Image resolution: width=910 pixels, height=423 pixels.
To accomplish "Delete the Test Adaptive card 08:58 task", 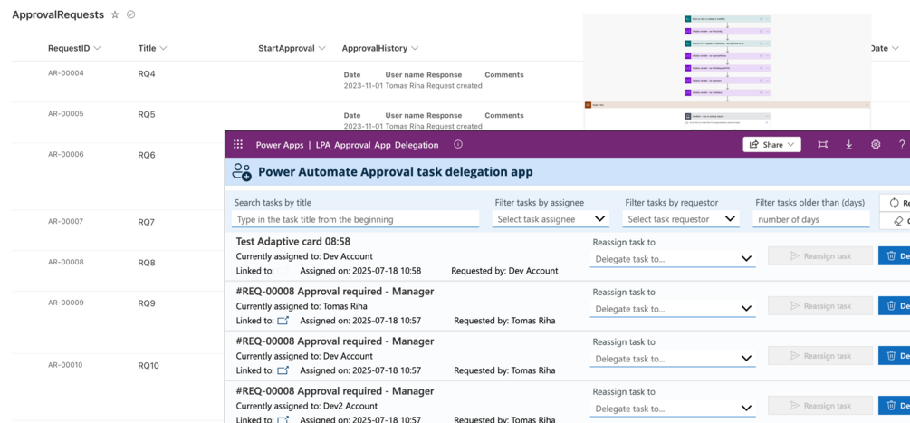I will [x=894, y=256].
